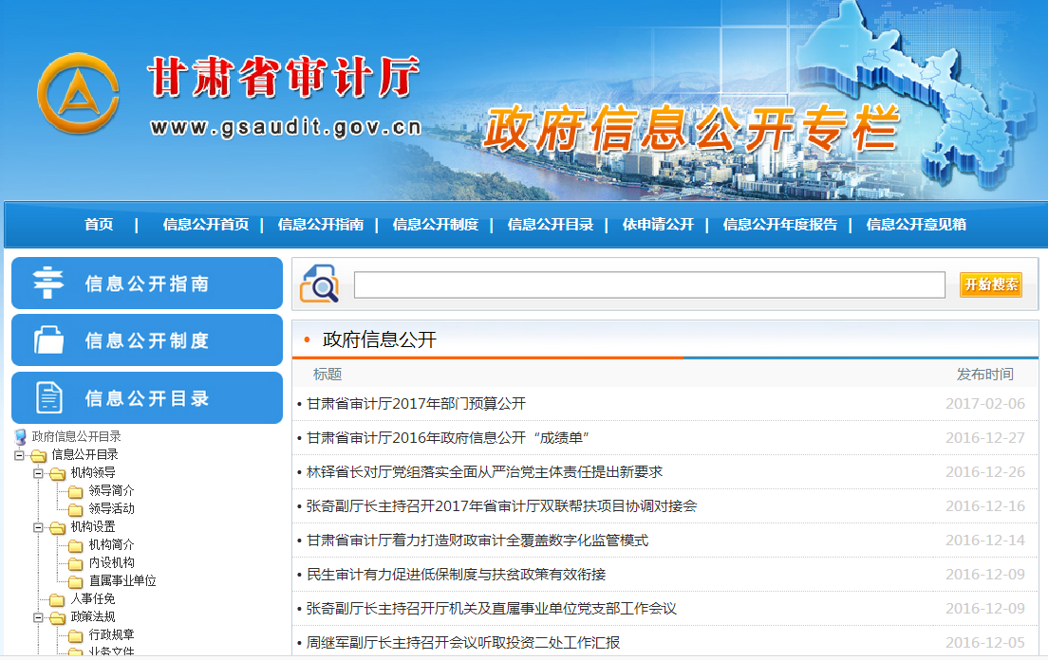Click the folder icon next to 人事任免
The image size is (1048, 660).
coord(57,599)
